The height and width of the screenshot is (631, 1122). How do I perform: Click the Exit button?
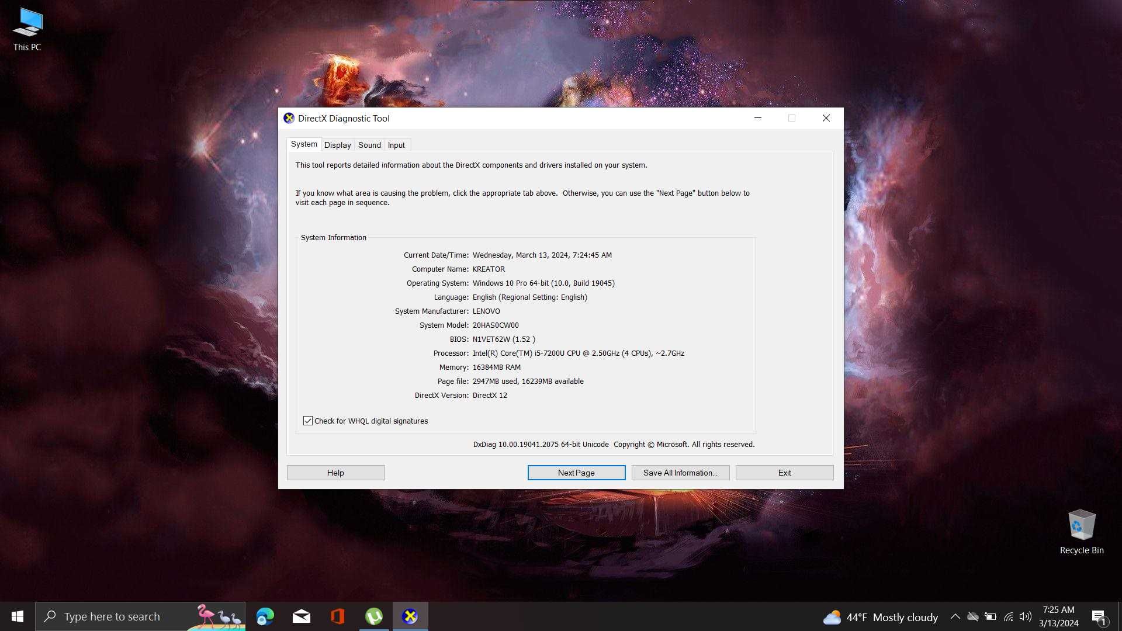tap(784, 473)
